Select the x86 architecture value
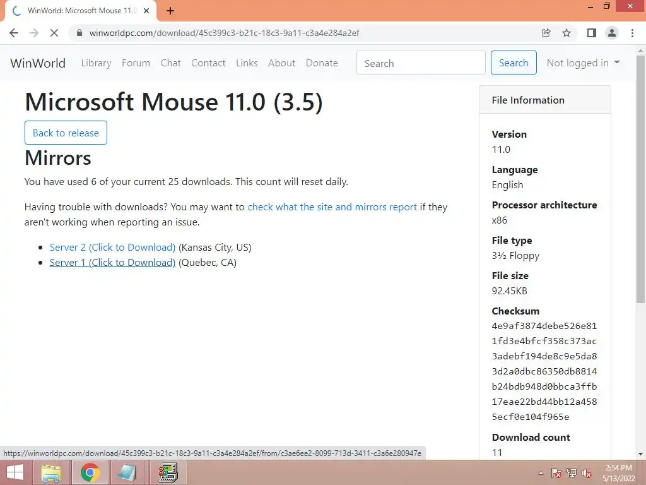Image resolution: width=646 pixels, height=485 pixels. pos(500,220)
